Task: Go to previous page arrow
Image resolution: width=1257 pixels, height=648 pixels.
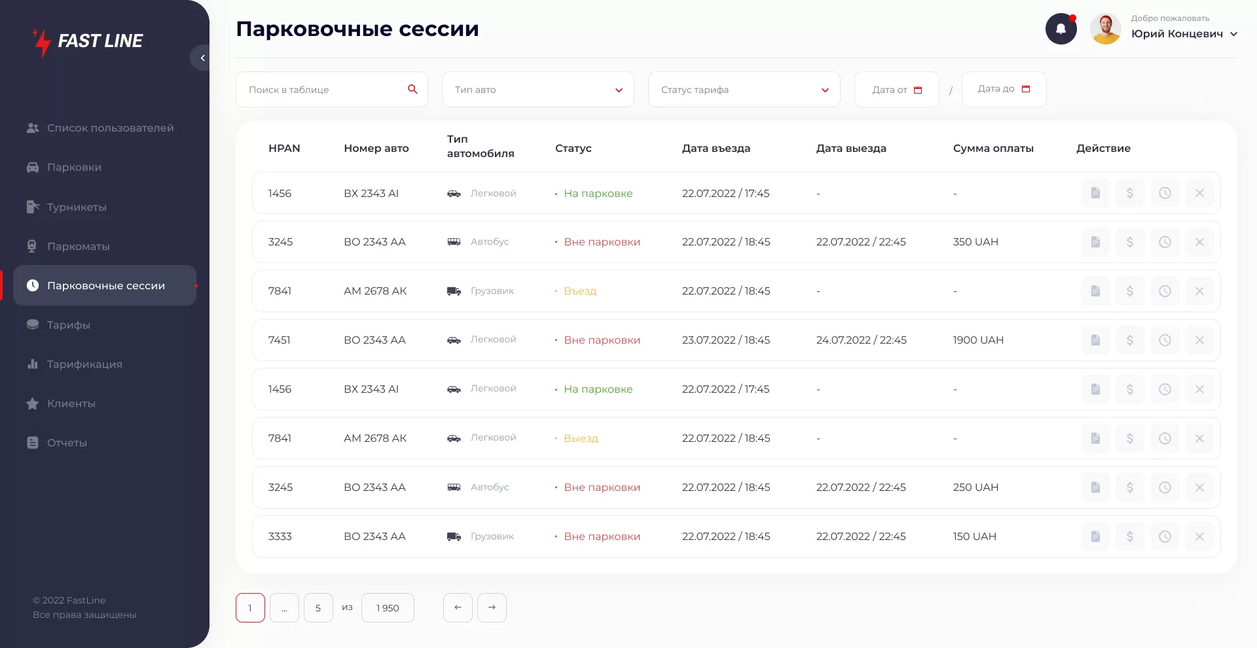Action: (x=458, y=608)
